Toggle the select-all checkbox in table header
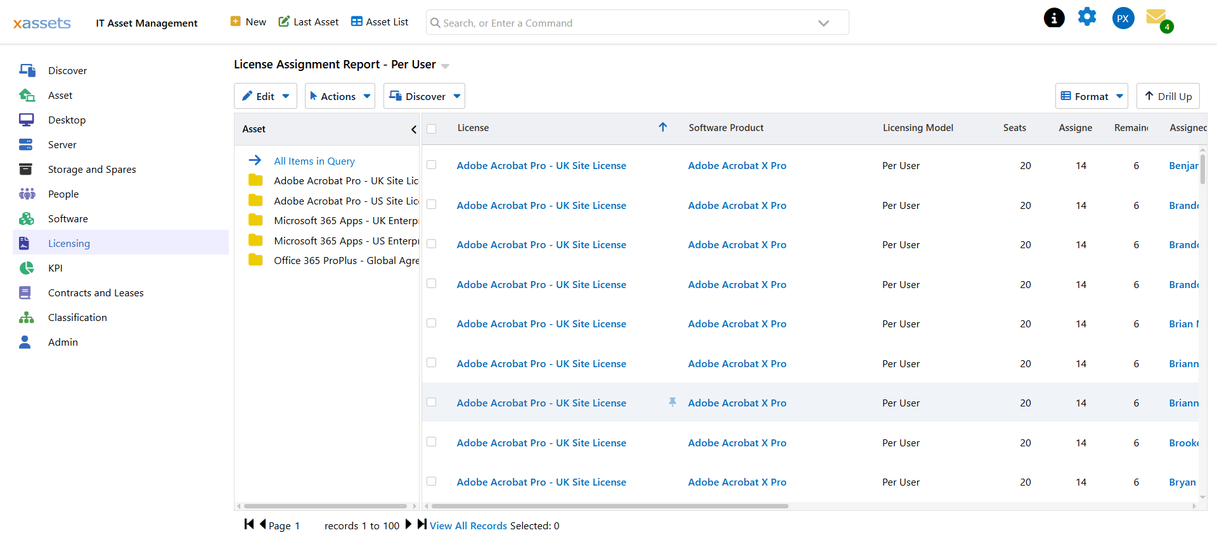Screen dimensions: 1217x547 pyautogui.click(x=432, y=129)
